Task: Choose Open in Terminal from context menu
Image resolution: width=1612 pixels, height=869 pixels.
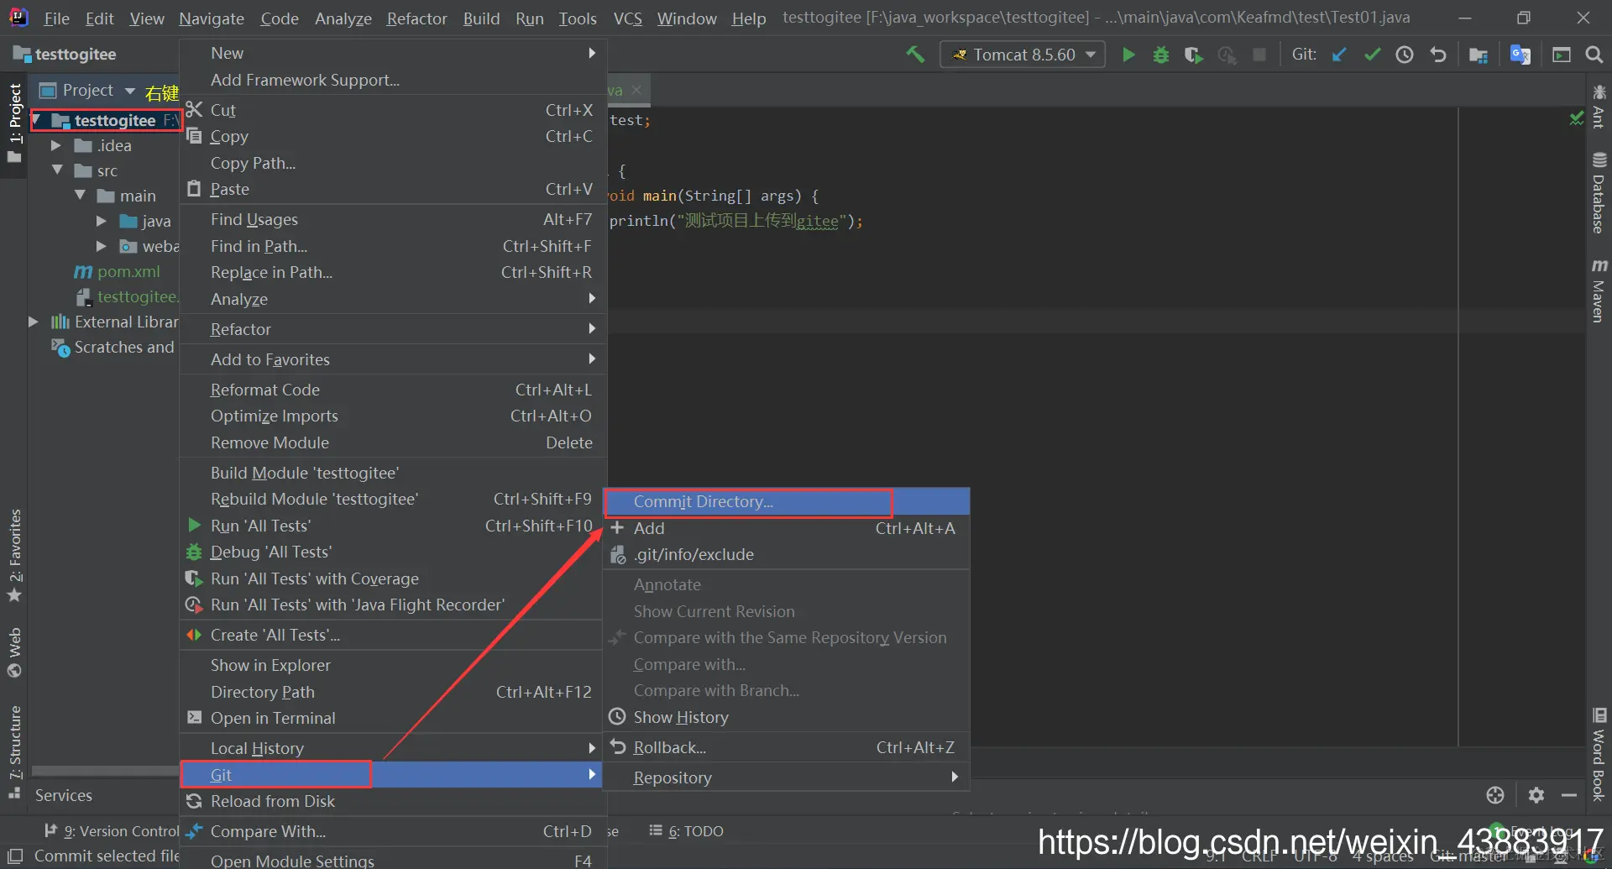Action: (x=393, y=718)
